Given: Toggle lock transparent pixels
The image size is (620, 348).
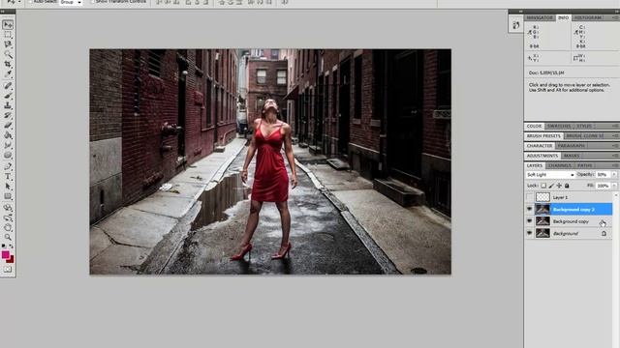Looking at the screenshot, I should 543,186.
